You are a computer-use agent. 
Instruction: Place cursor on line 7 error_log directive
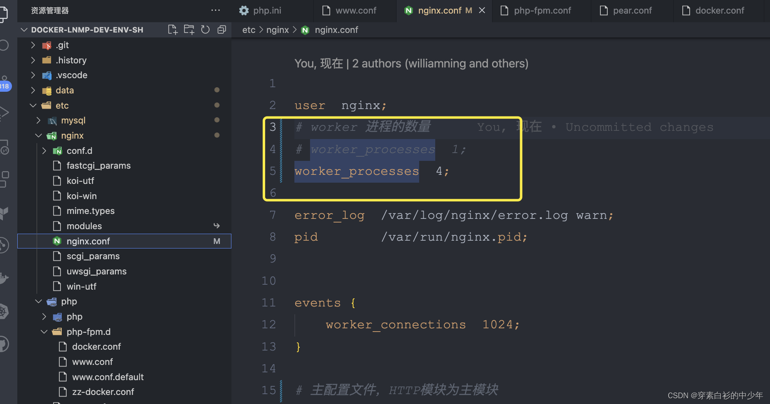tap(454, 215)
